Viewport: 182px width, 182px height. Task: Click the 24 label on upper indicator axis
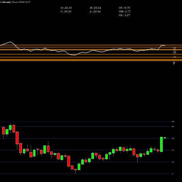click(175, 48)
